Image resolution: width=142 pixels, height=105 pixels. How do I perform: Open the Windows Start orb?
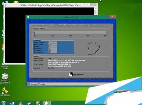point(3,103)
